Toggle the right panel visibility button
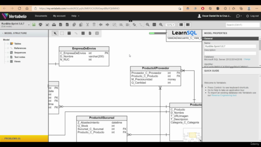 point(188,24)
